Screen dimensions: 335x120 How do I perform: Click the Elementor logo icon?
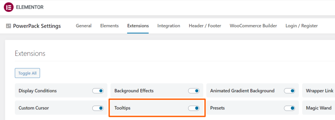coord(9,7)
